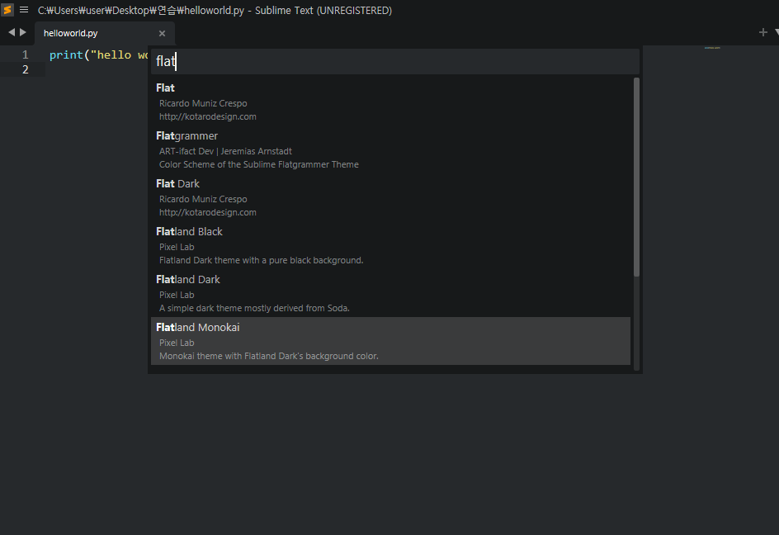779x535 pixels.
Task: Click the 'flat' search input field
Action: (x=395, y=61)
